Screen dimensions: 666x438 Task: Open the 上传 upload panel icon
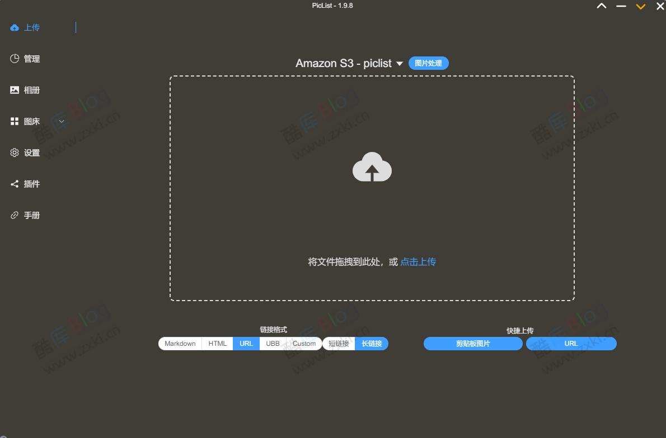tap(14, 27)
